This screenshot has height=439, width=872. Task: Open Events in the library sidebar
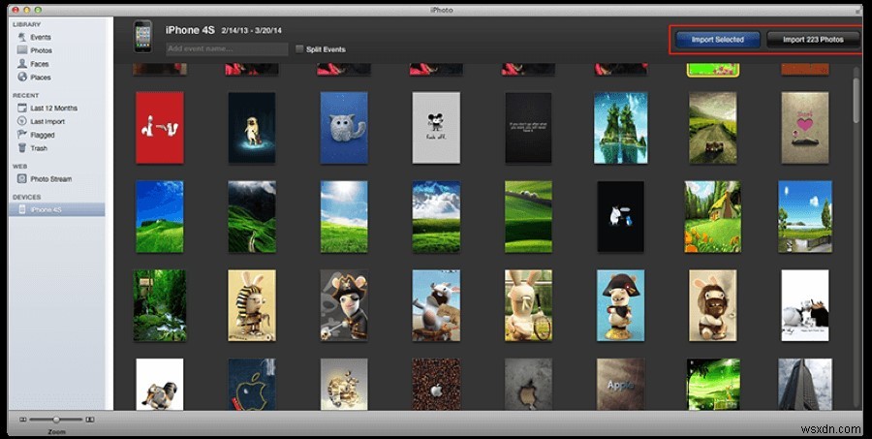40,37
